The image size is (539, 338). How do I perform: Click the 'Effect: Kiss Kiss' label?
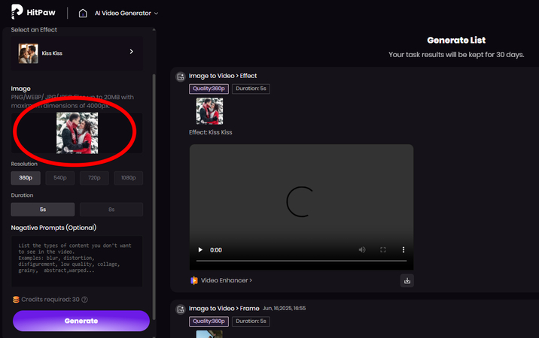tap(210, 132)
